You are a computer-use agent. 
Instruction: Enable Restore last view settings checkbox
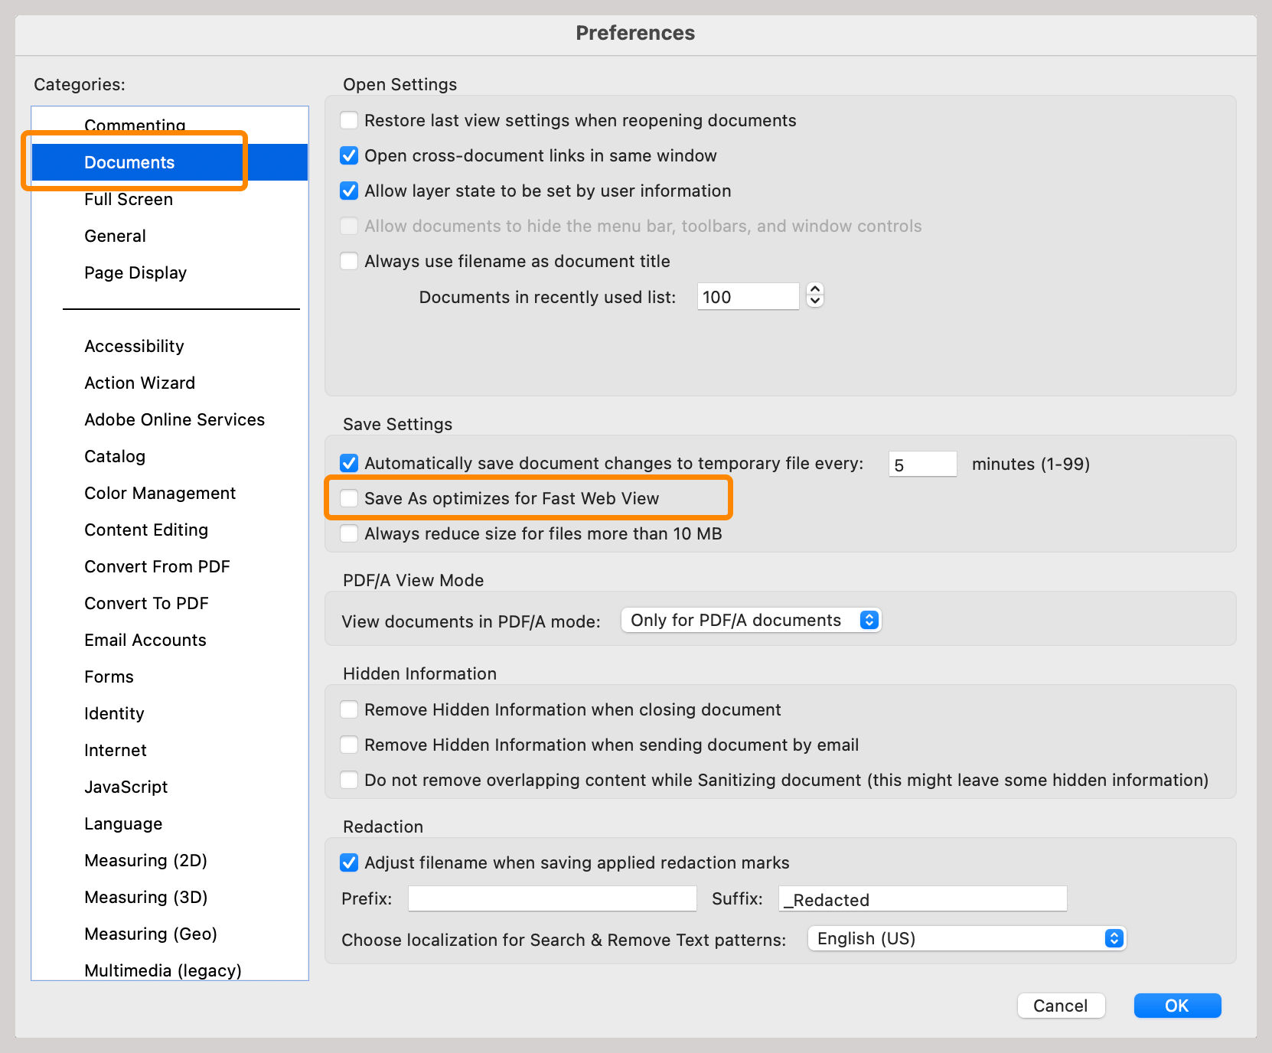pos(349,120)
